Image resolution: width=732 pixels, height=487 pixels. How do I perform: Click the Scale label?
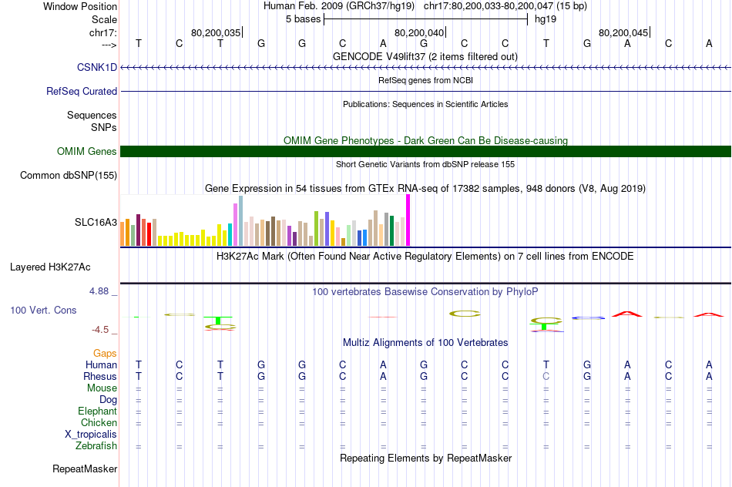[x=105, y=19]
